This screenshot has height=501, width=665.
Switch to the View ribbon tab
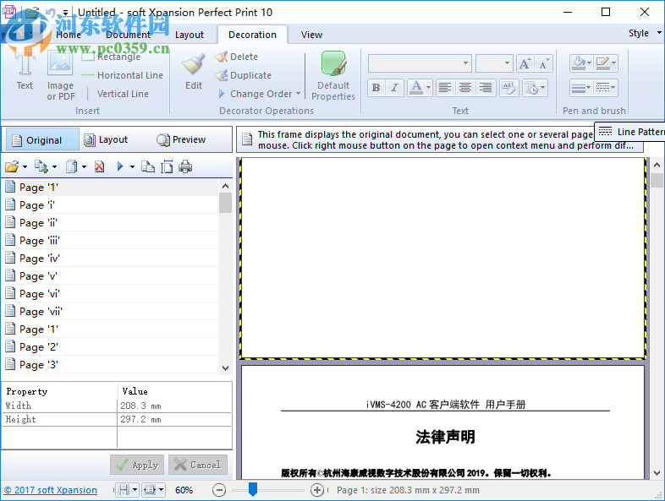[x=311, y=35]
